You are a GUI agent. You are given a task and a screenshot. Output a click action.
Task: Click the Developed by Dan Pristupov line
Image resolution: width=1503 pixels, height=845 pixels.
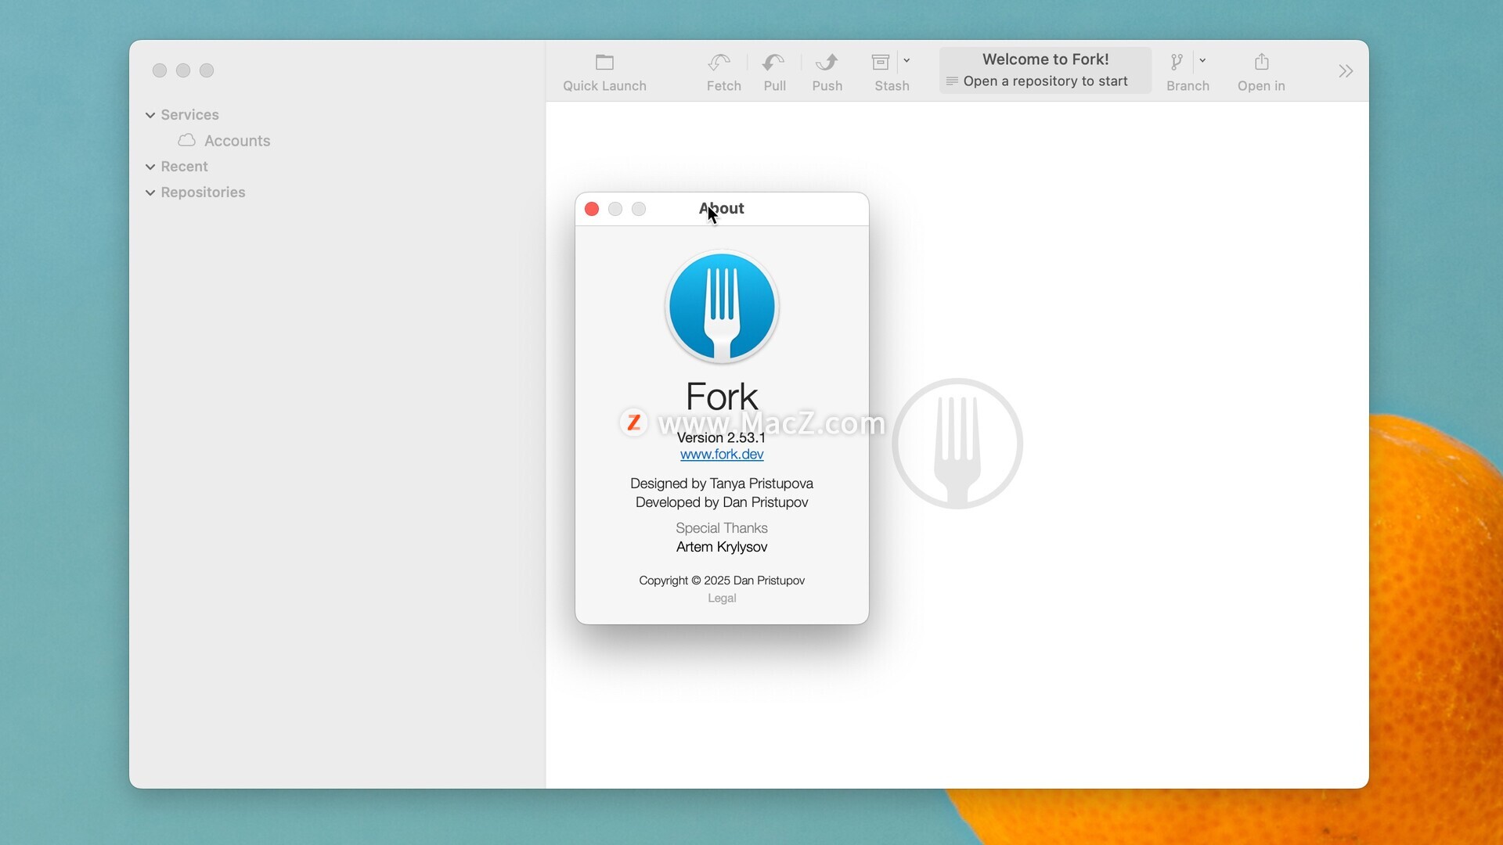point(722,502)
